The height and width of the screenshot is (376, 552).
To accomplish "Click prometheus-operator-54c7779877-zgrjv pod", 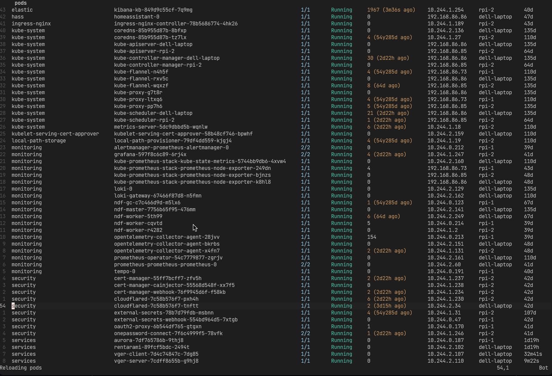I will point(168,258).
